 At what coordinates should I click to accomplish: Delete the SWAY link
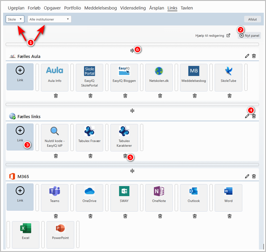[x=125, y=216]
